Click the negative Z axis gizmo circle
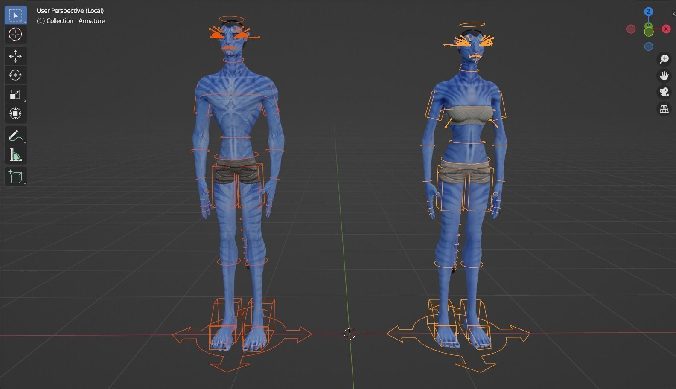The height and width of the screenshot is (389, 676). pos(649,46)
